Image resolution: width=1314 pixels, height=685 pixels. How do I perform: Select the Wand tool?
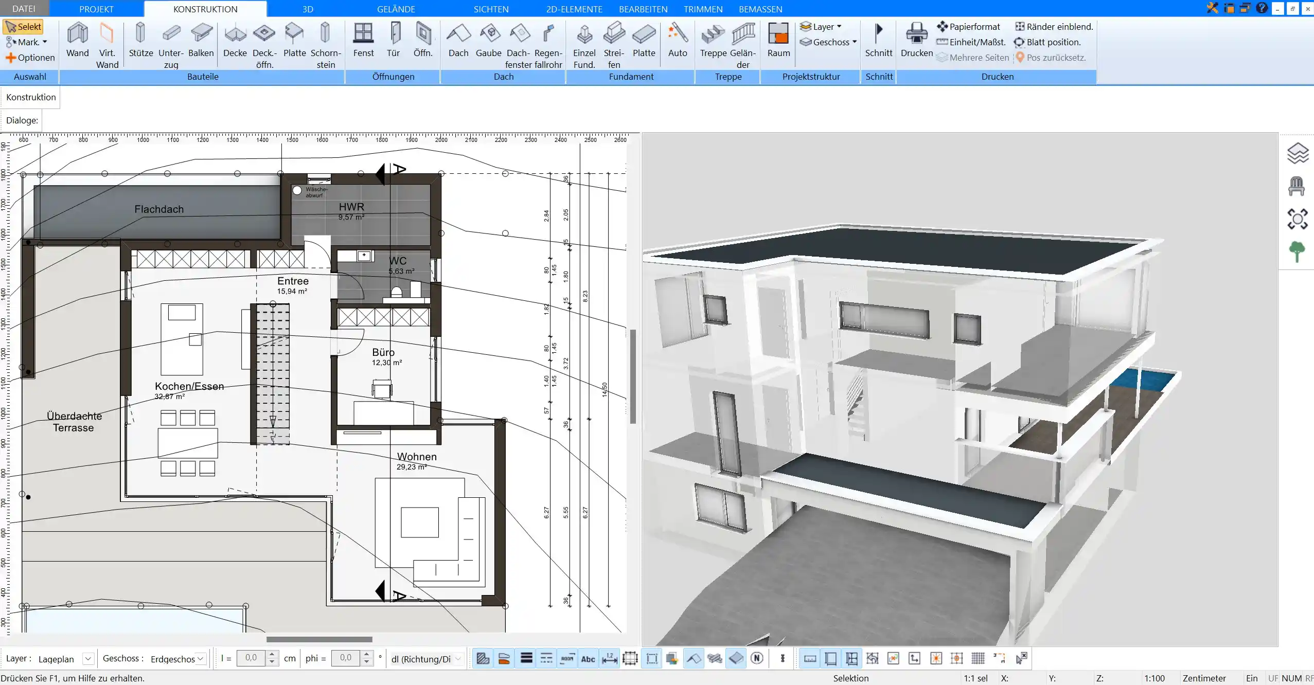coord(78,40)
